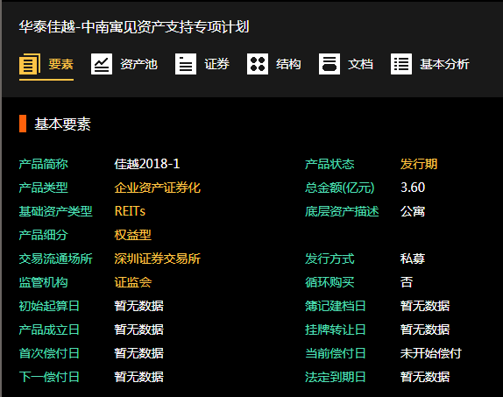Click the 权益型 subdivision link
The height and width of the screenshot is (397, 503).
point(133,235)
